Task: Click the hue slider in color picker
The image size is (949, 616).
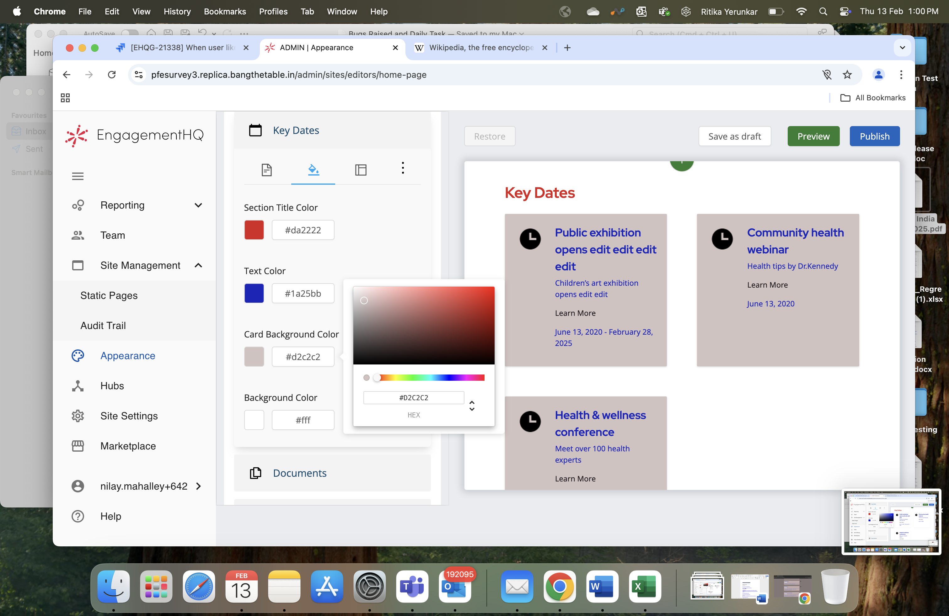Action: point(431,377)
